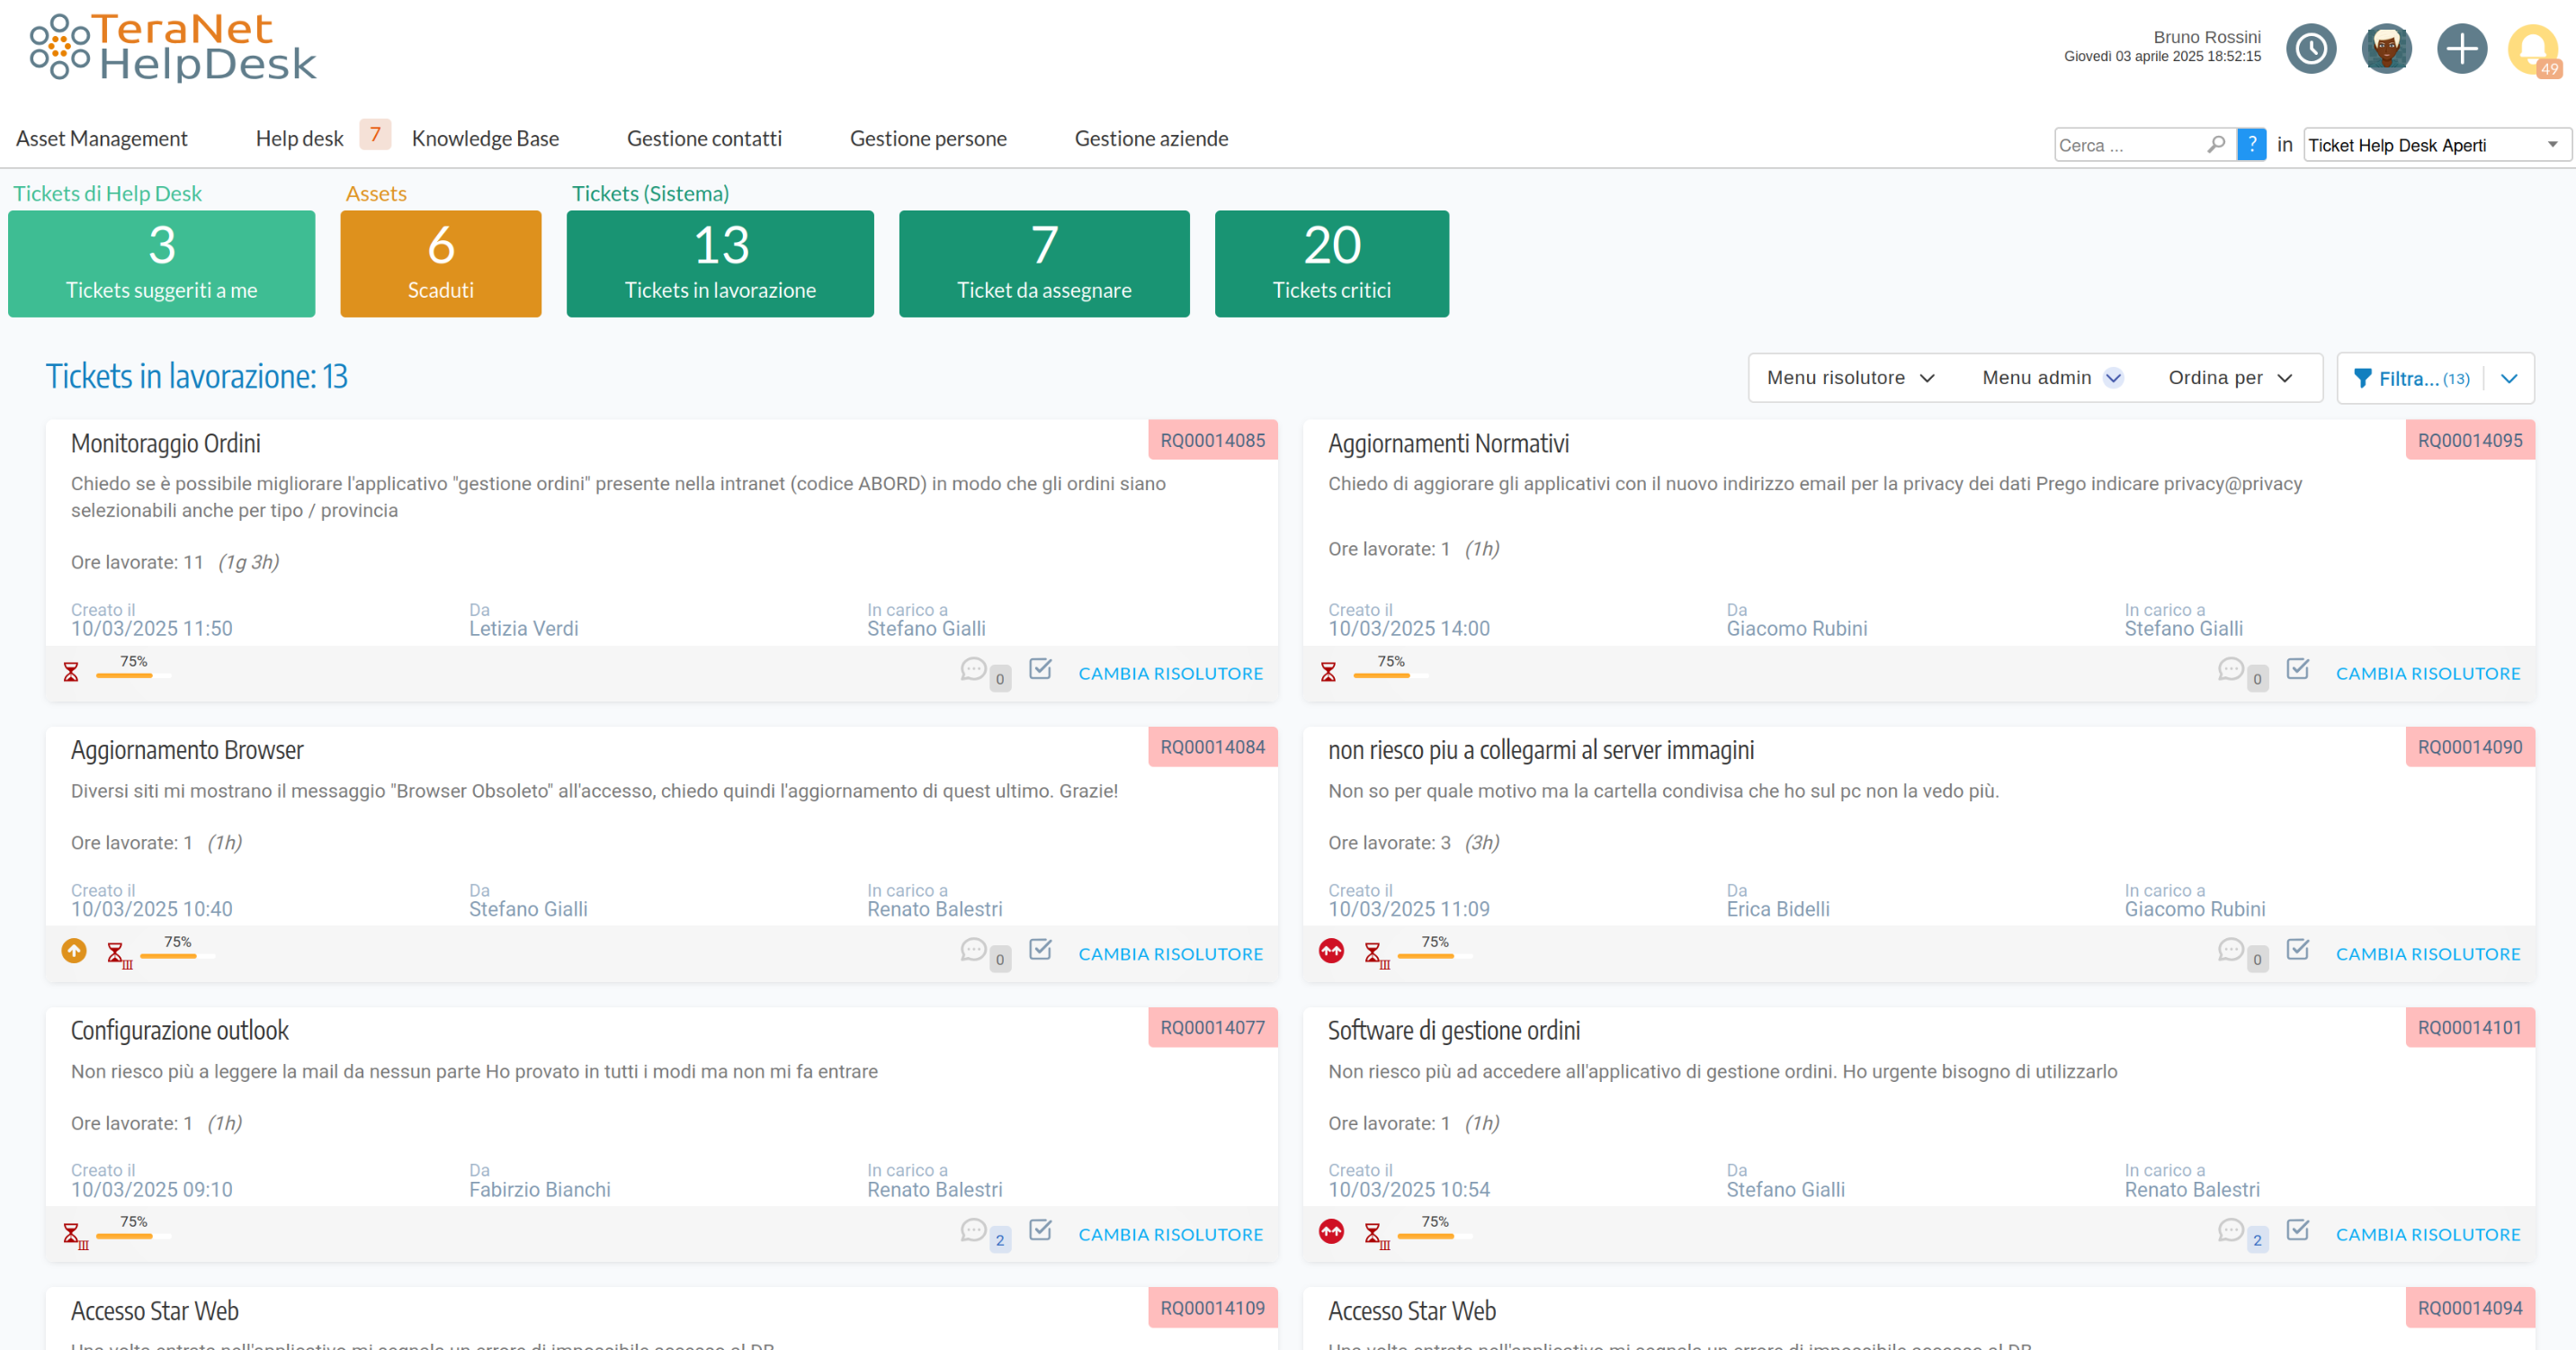Open comments icon on Monitoraggio Ordini ticket
This screenshot has height=1350, width=2576.
[x=973, y=669]
